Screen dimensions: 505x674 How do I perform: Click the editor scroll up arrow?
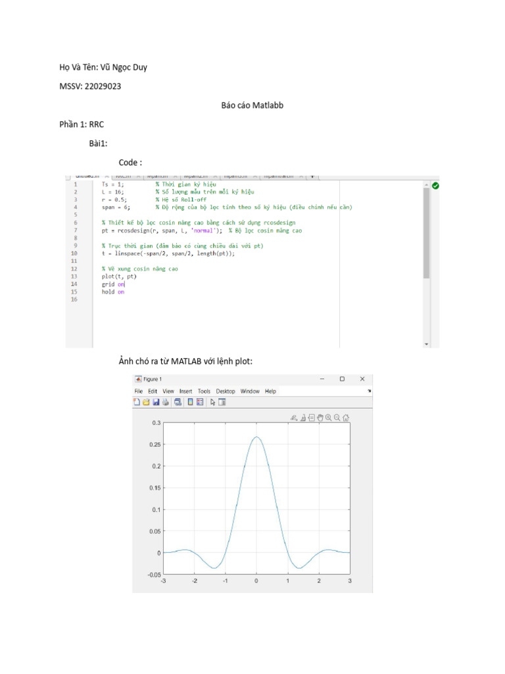pos(426,184)
